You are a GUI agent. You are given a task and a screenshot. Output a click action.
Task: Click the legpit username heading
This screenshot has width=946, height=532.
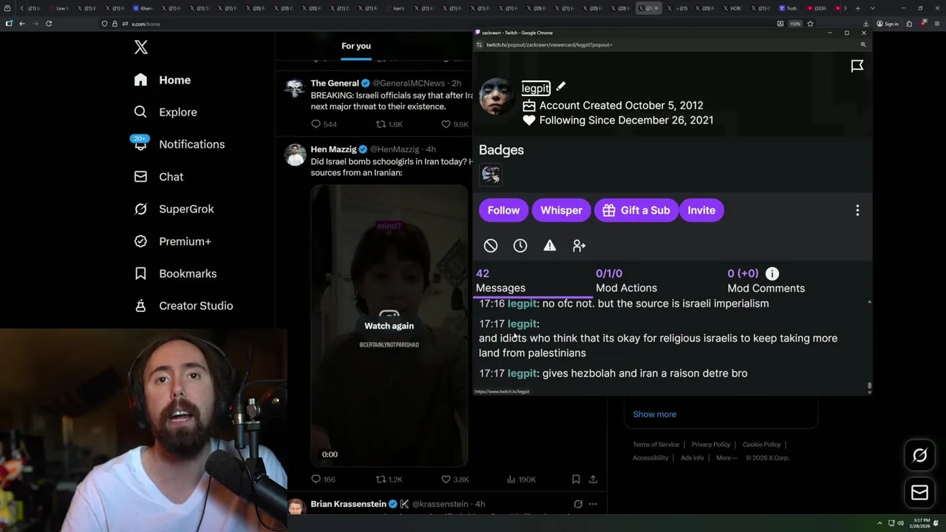coord(536,88)
